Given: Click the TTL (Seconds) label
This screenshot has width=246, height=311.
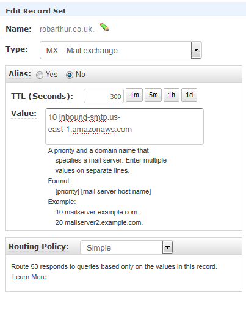Looking at the screenshot, I should pos(42,96).
